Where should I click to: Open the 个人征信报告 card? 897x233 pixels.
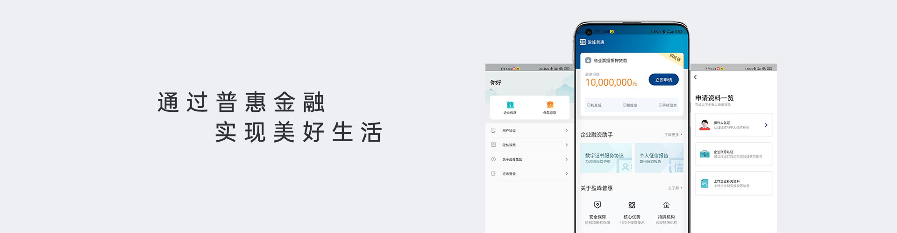(x=659, y=158)
